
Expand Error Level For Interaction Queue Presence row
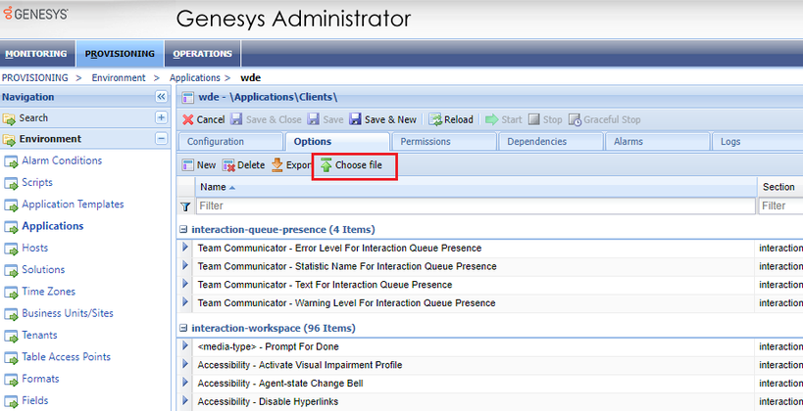point(185,248)
